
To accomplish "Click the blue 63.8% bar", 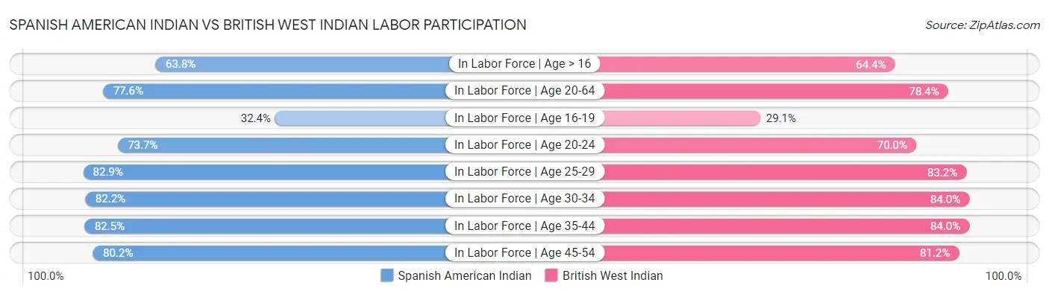I will pyautogui.click(x=302, y=64).
